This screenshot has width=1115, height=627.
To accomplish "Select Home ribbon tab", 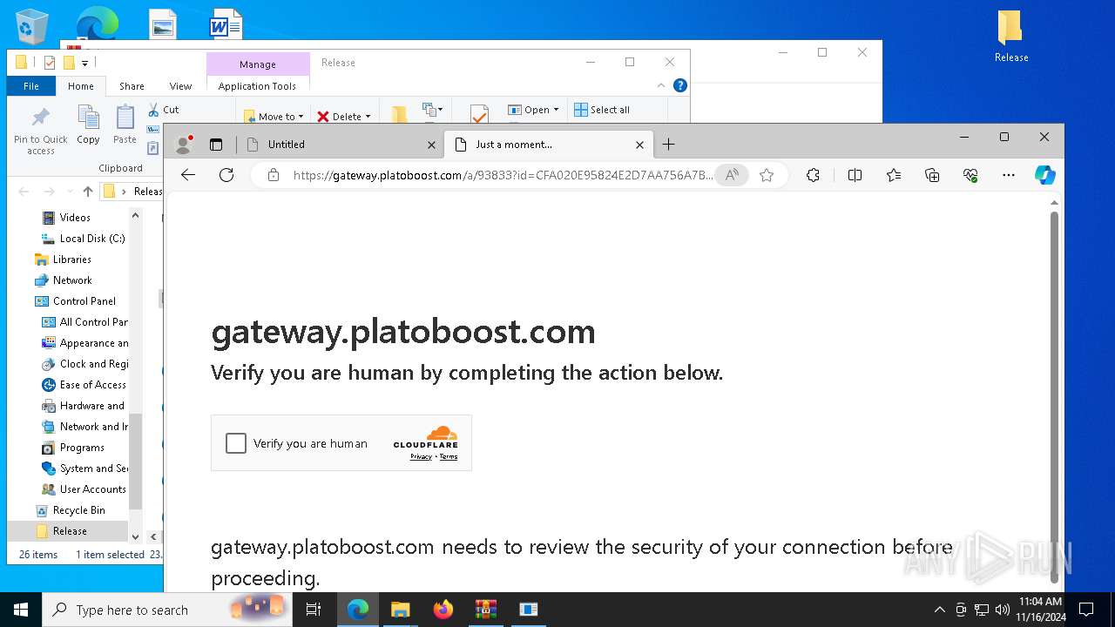I will [81, 86].
